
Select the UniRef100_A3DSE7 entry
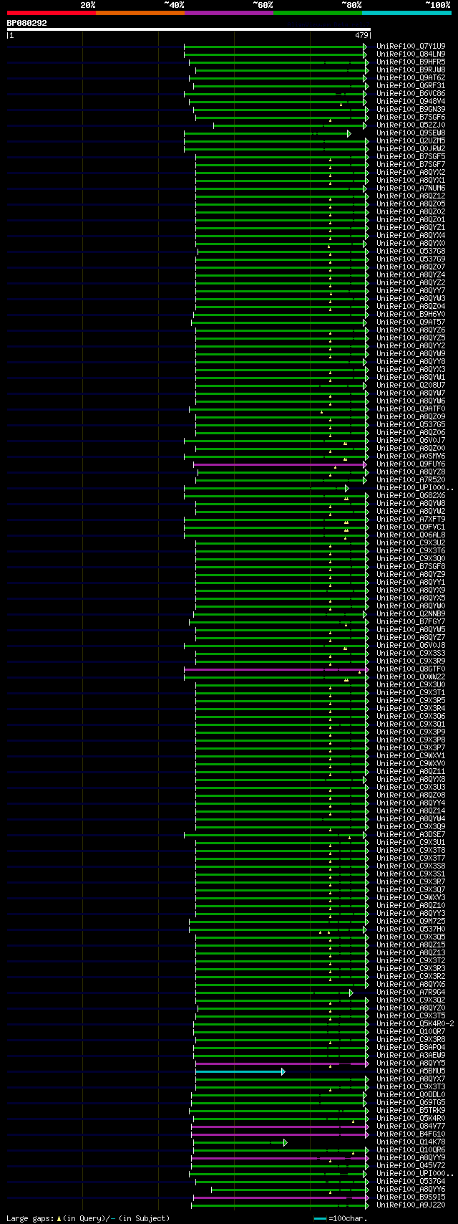click(411, 834)
